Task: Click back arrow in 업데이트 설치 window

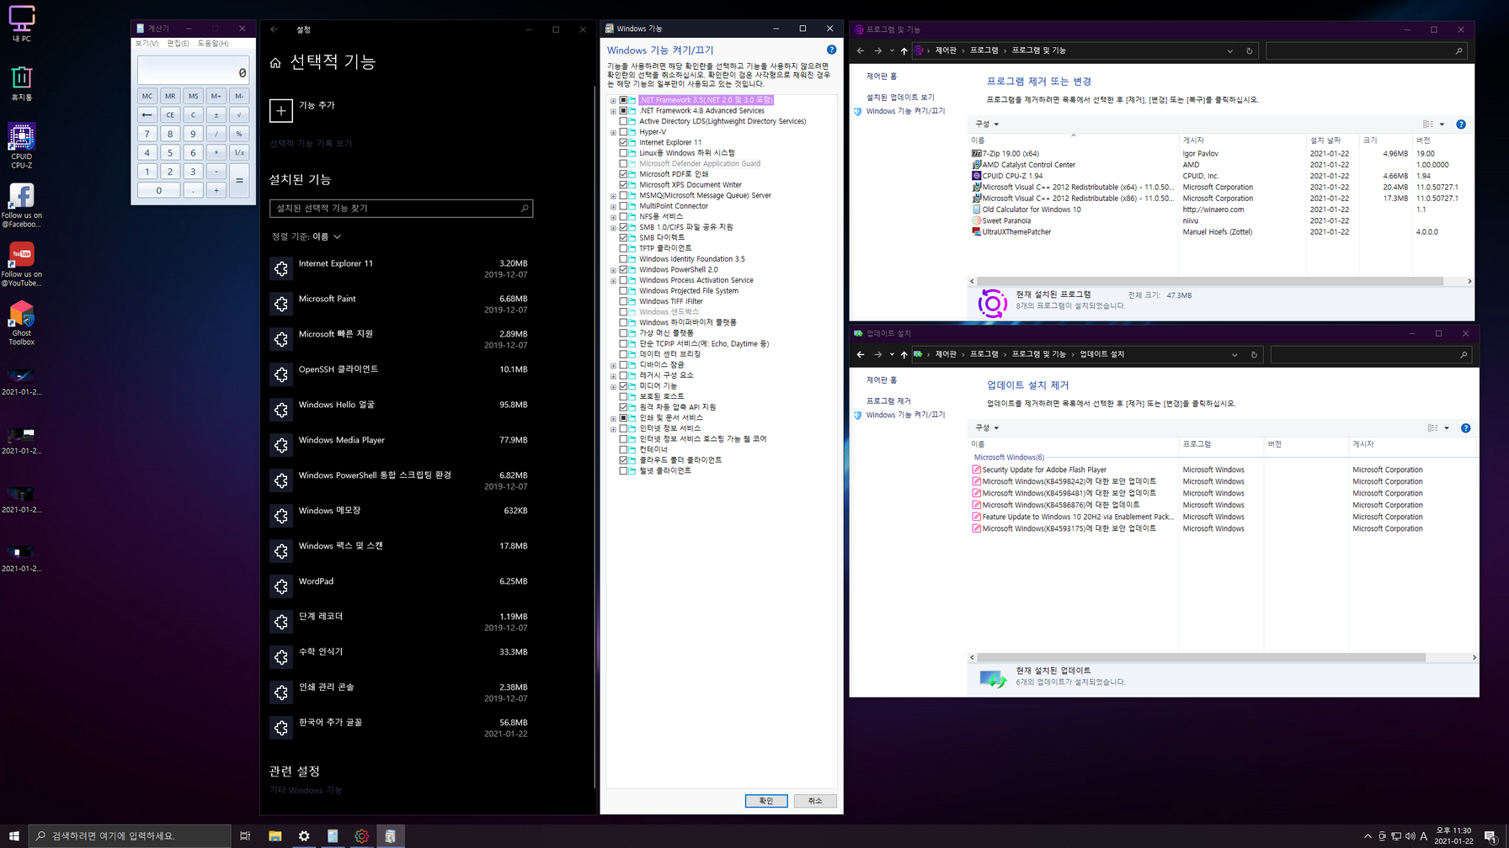Action: [x=861, y=355]
